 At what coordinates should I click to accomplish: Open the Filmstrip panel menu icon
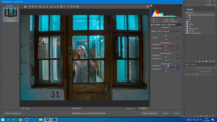[x=18, y=6]
